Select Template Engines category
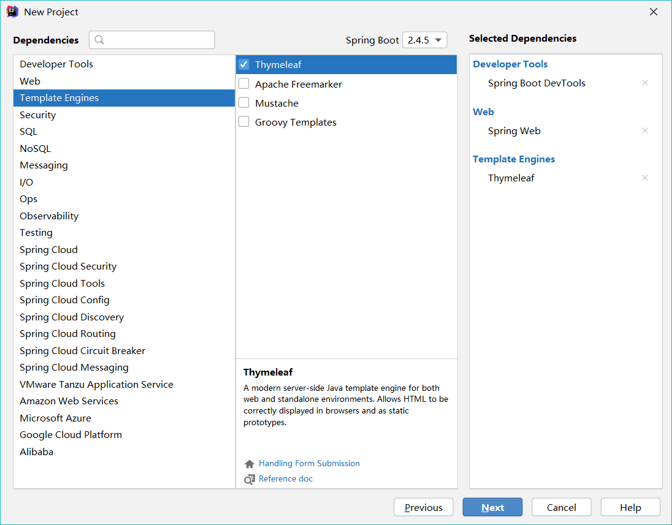This screenshot has height=525, width=672. tap(124, 97)
